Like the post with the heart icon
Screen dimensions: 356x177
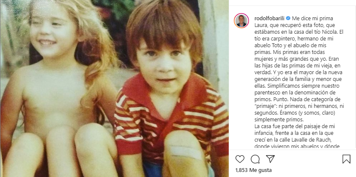click(x=240, y=159)
